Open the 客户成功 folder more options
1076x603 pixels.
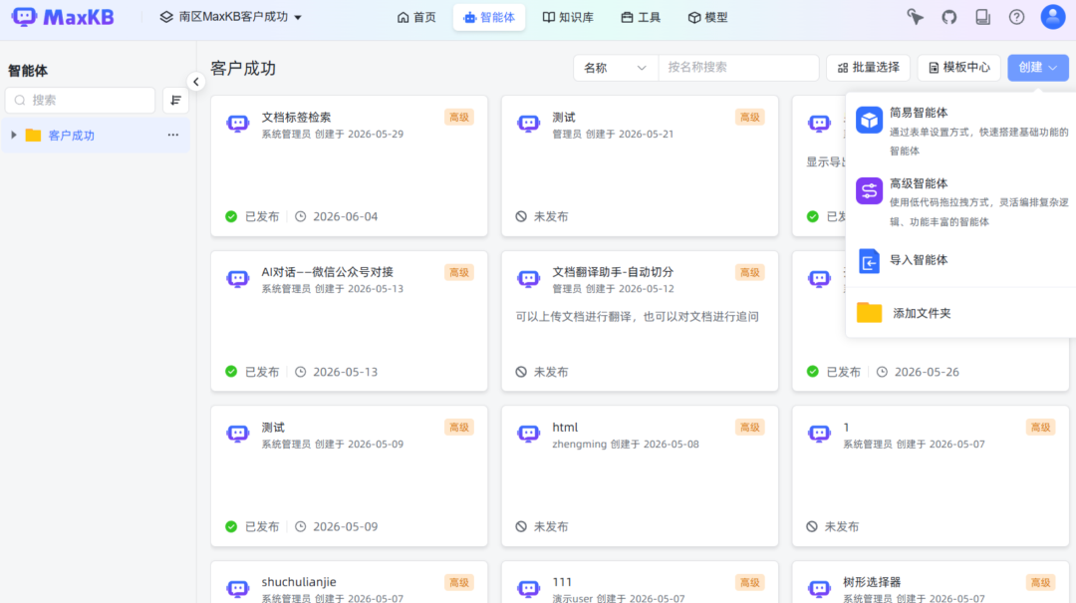click(x=173, y=136)
